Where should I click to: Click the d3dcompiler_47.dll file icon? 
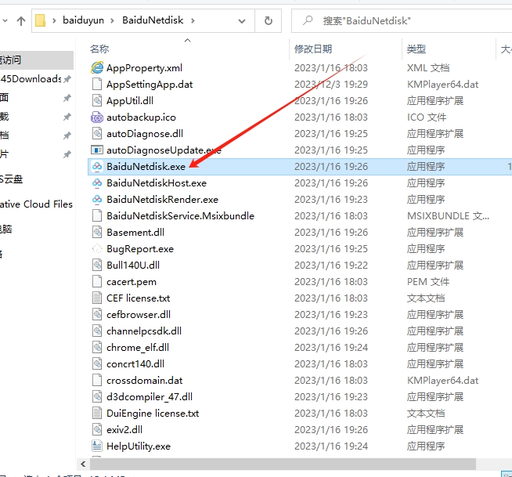click(97, 396)
